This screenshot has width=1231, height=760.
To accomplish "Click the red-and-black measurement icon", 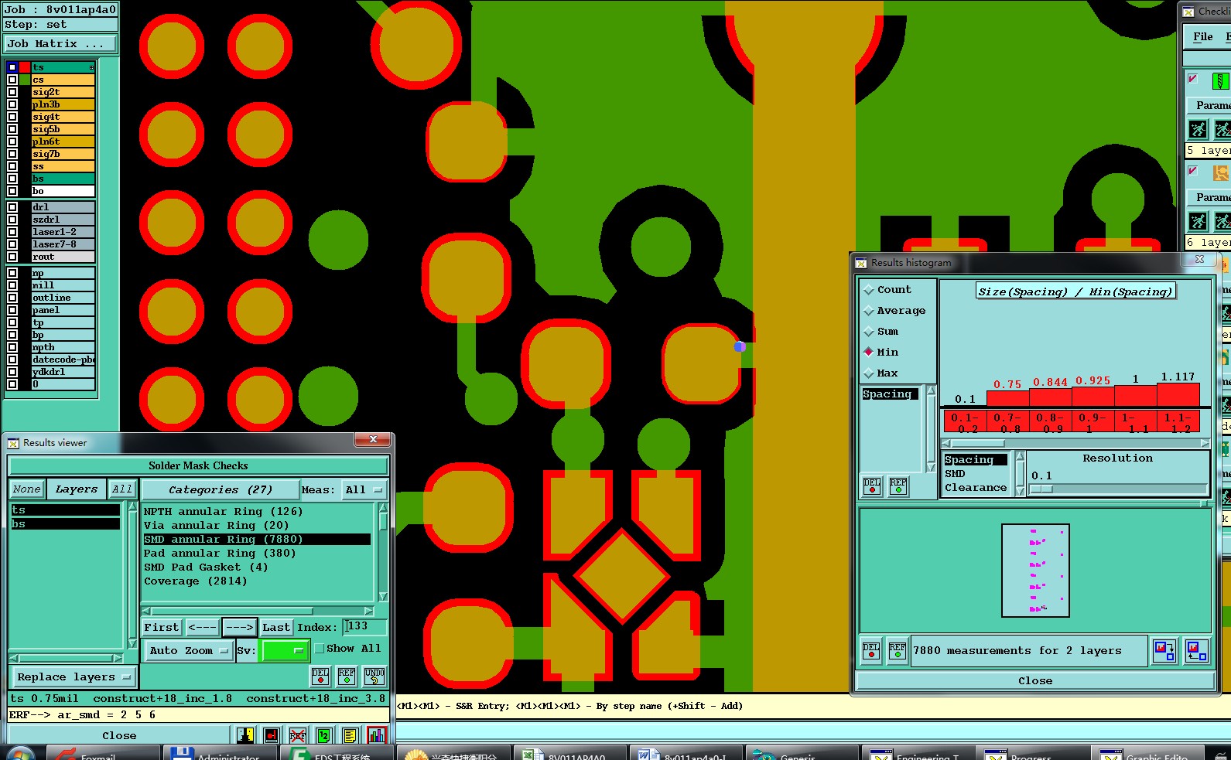I will click(272, 735).
